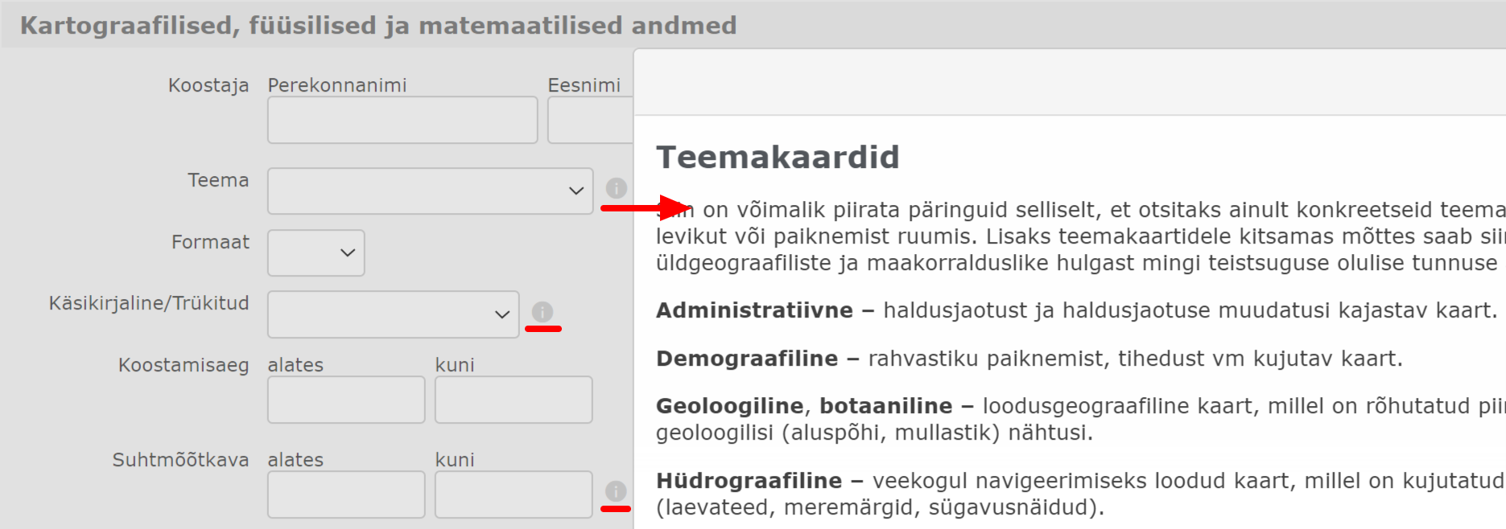Click the Koostamisaeg kuni field
1506x529 pixels.
(x=514, y=400)
